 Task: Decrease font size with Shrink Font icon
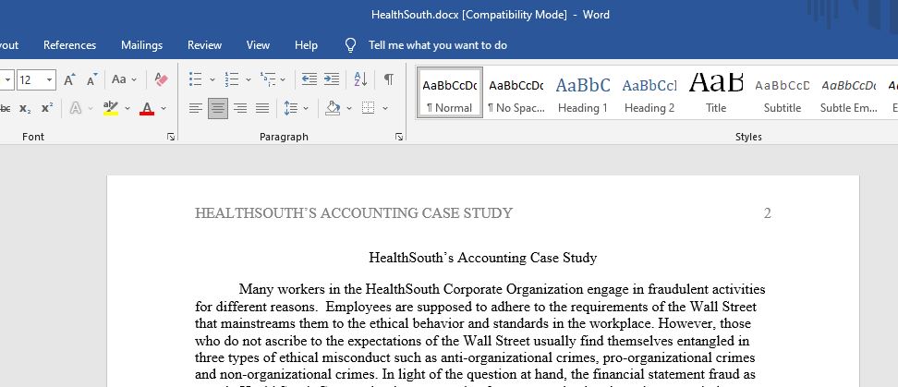tap(91, 79)
